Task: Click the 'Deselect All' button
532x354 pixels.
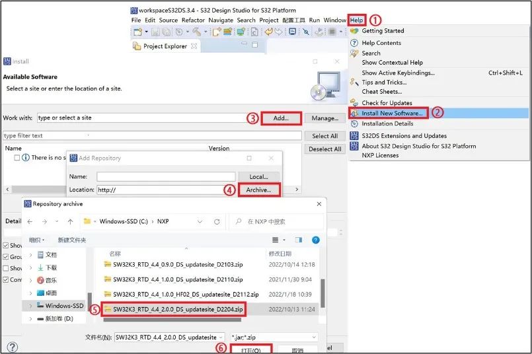Action: pos(325,149)
